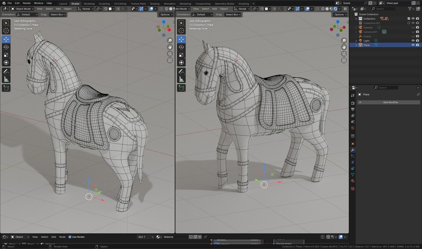Select the Cursor tool in left viewport
Viewport: 422px width, 249px height.
6,31
